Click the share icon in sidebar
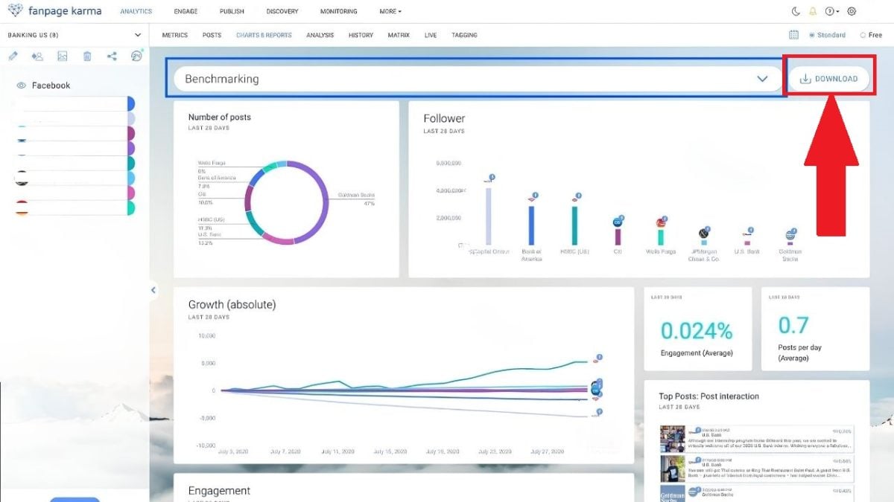894x502 pixels. coord(112,56)
